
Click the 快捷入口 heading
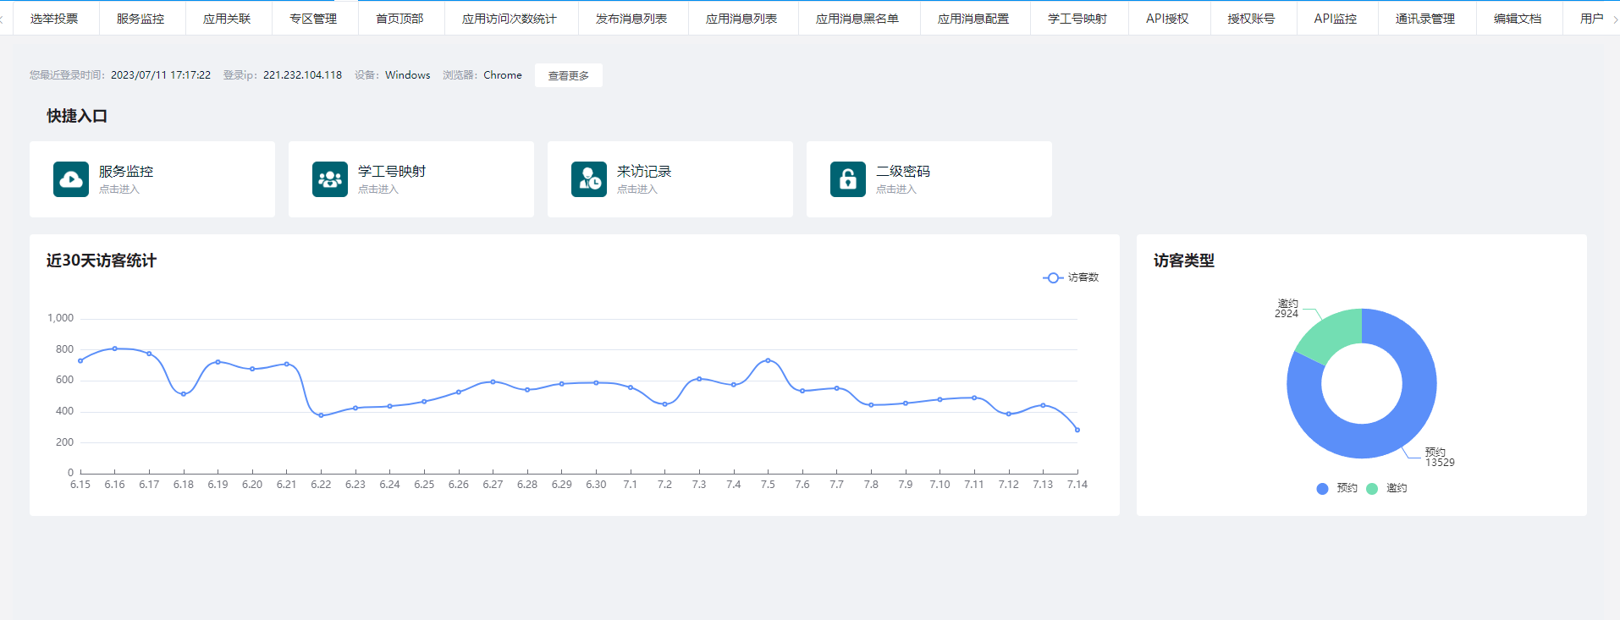[77, 116]
